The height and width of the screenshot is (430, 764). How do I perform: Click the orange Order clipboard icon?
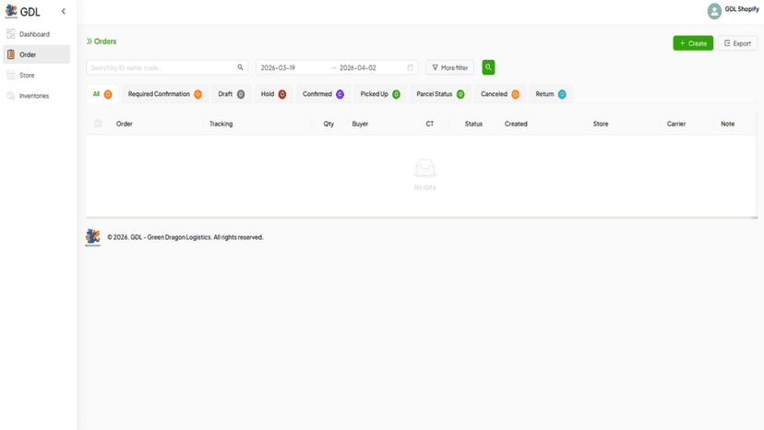(x=11, y=54)
